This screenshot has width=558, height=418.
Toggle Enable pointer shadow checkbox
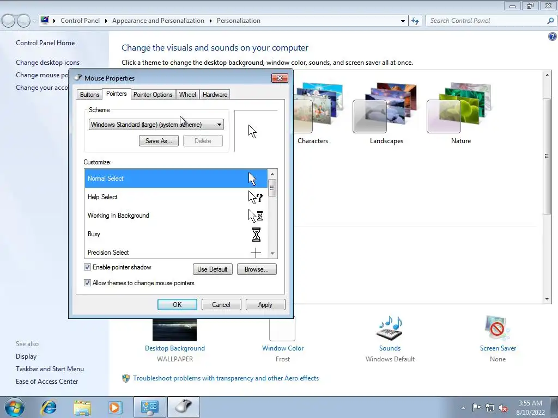click(x=87, y=267)
